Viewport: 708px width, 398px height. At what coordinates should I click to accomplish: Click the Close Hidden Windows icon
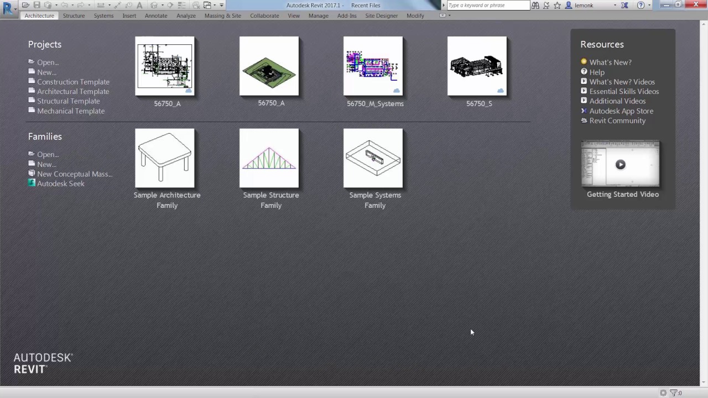(x=196, y=5)
